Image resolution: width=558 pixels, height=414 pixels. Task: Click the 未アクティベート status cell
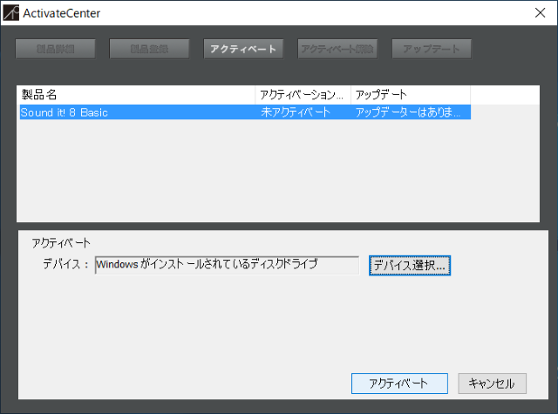(x=303, y=112)
